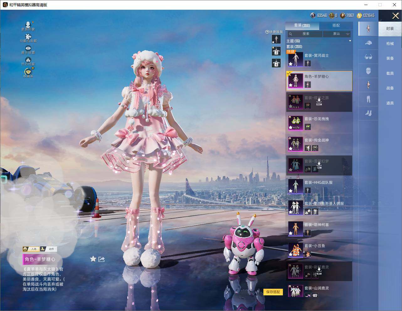The image size is (402, 311).
Task: Download the 套装-雪国幻梦 outfit
Action: pyautogui.click(x=319, y=165)
